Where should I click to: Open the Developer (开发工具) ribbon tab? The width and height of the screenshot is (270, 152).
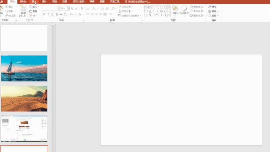(115, 2)
